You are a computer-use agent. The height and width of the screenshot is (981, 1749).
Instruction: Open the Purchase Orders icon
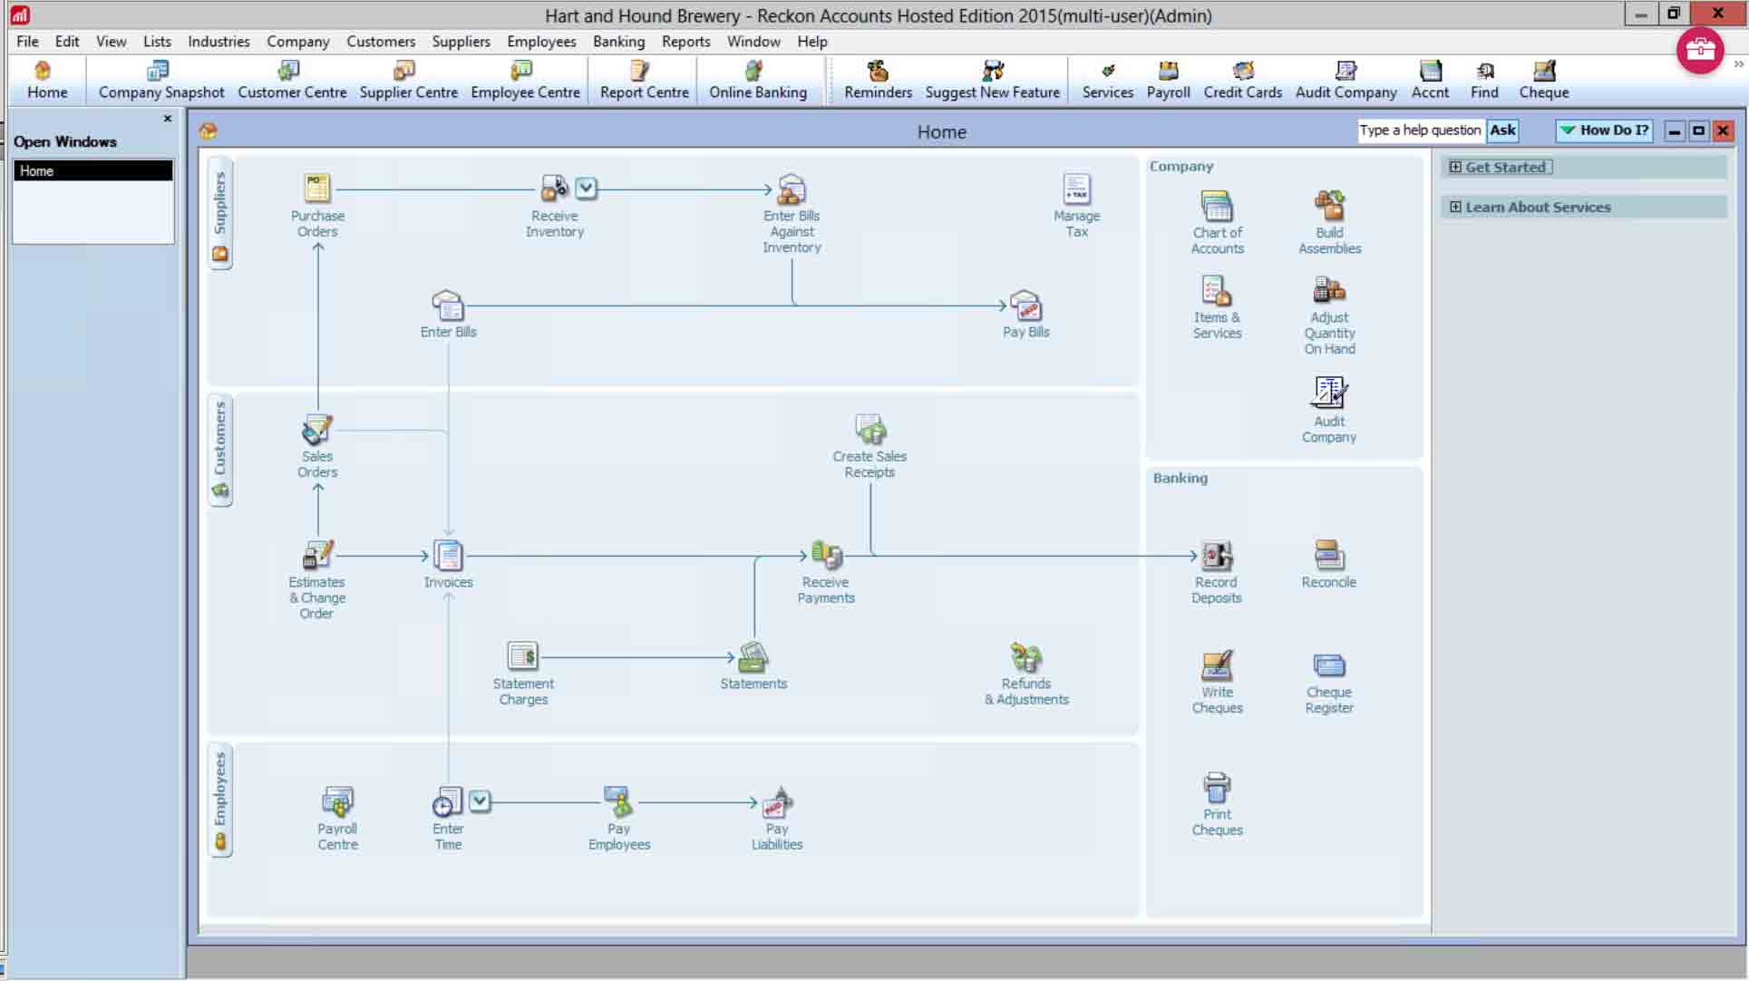pos(316,189)
